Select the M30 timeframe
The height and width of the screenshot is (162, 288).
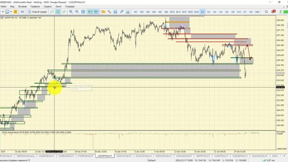tap(196, 12)
